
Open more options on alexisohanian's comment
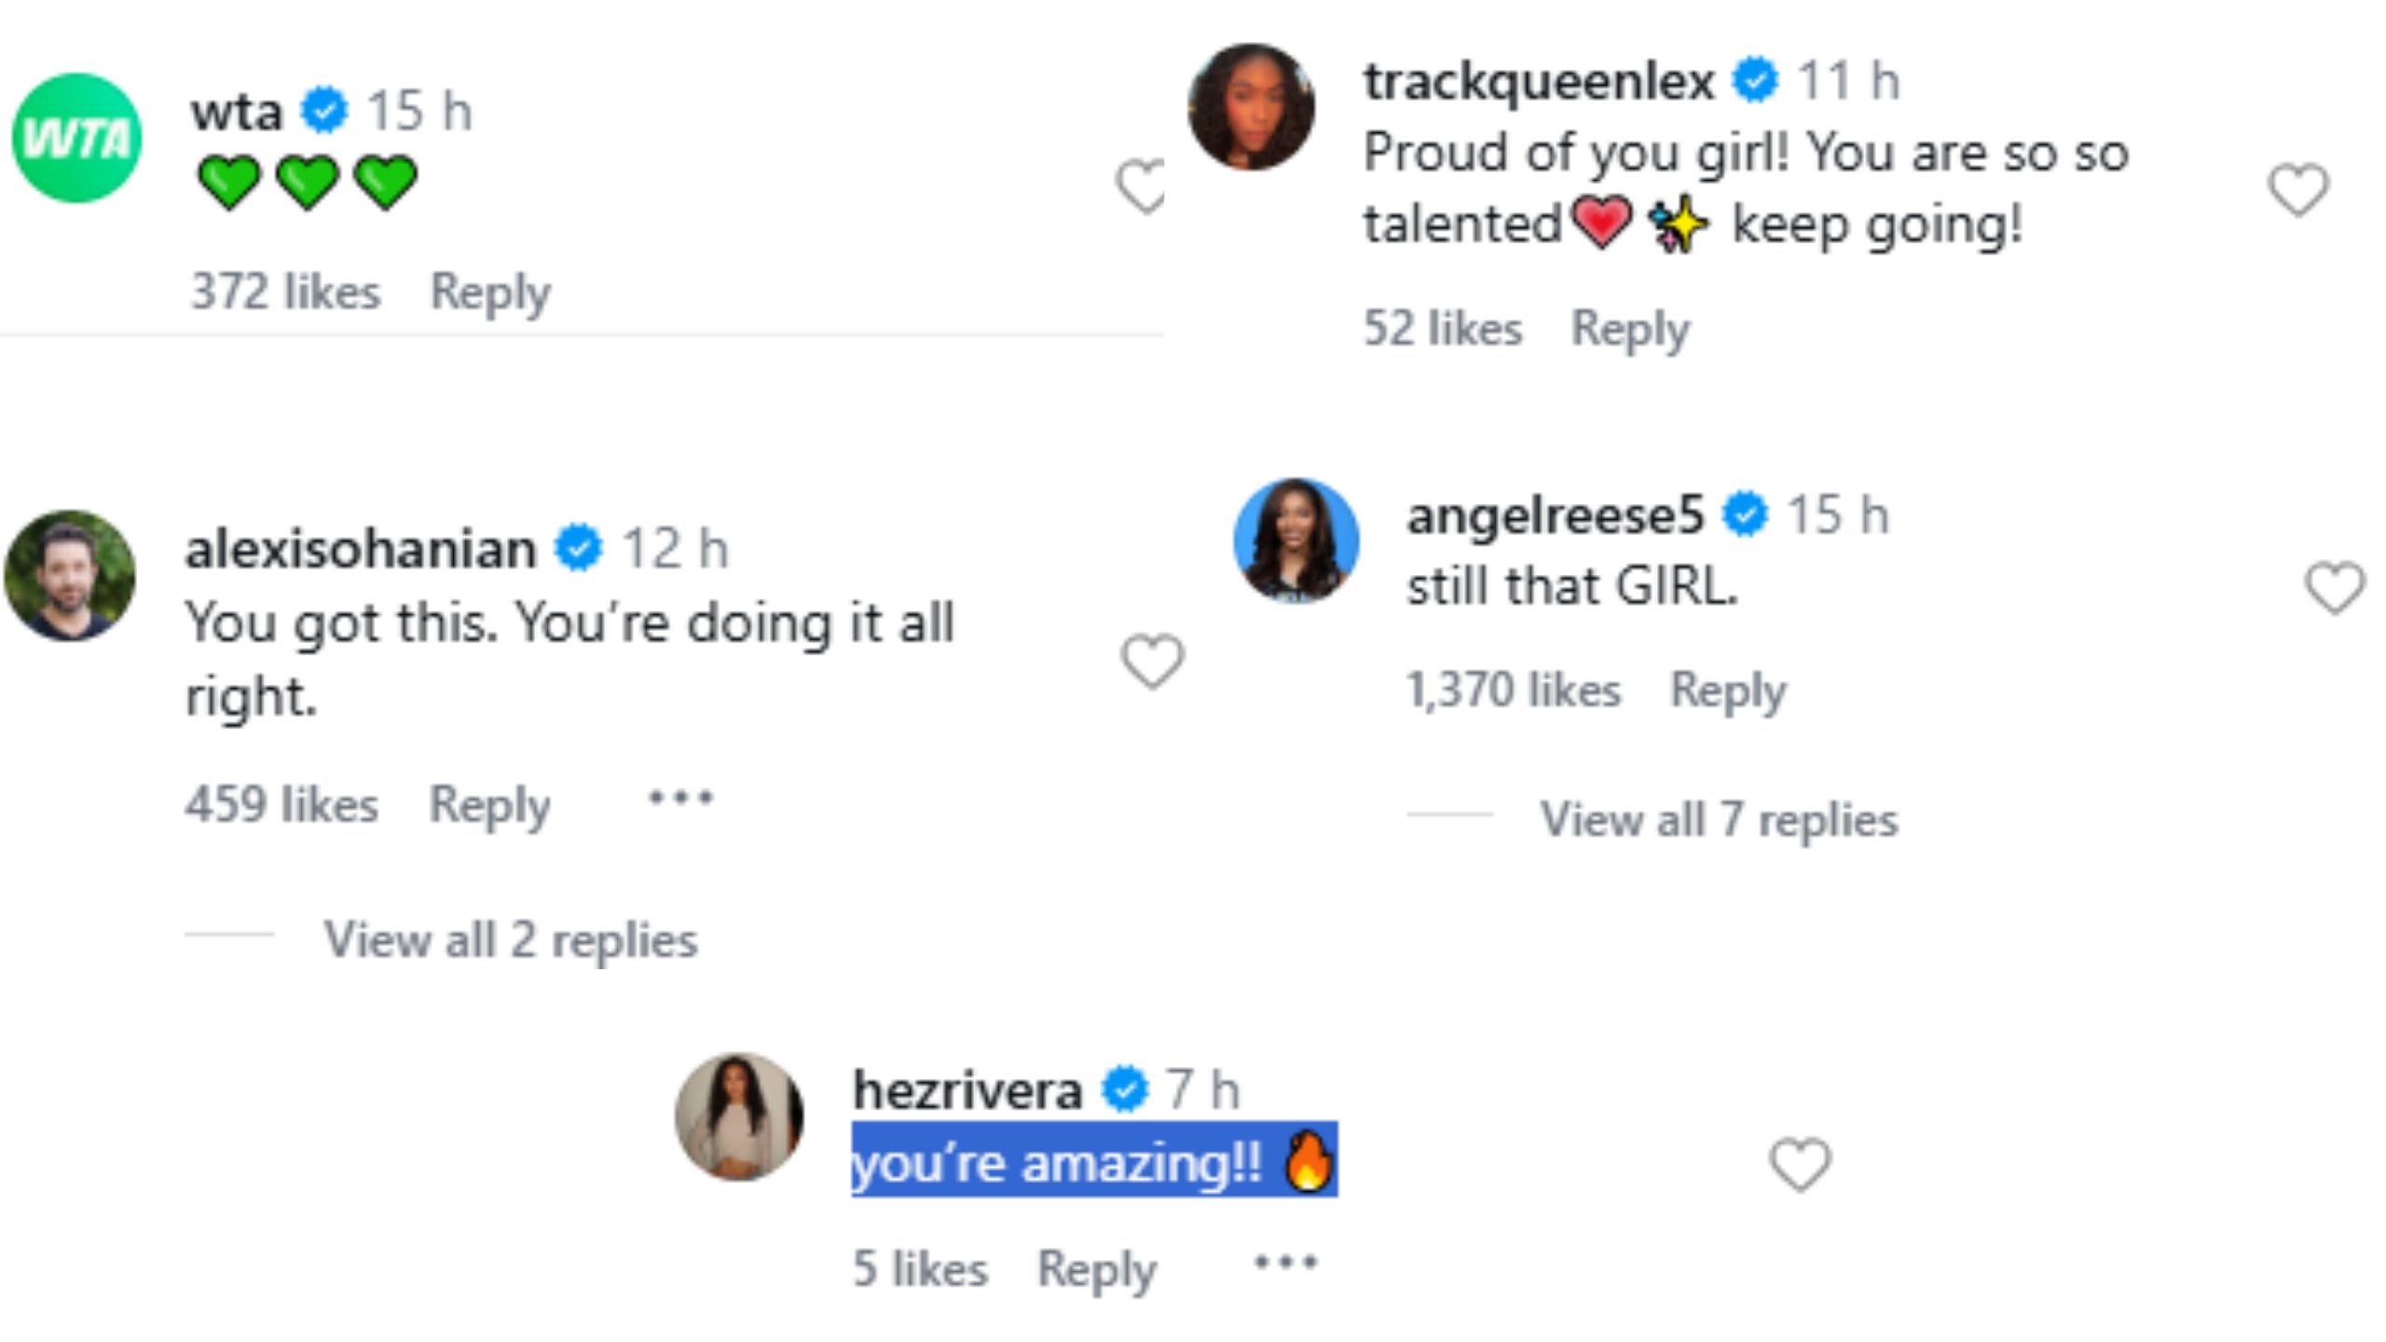[x=680, y=799]
